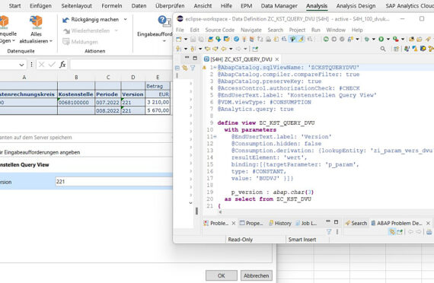Click the filter funnel icon in left Eclipse panel
The height and width of the screenshot is (283, 434).
click(x=193, y=68)
